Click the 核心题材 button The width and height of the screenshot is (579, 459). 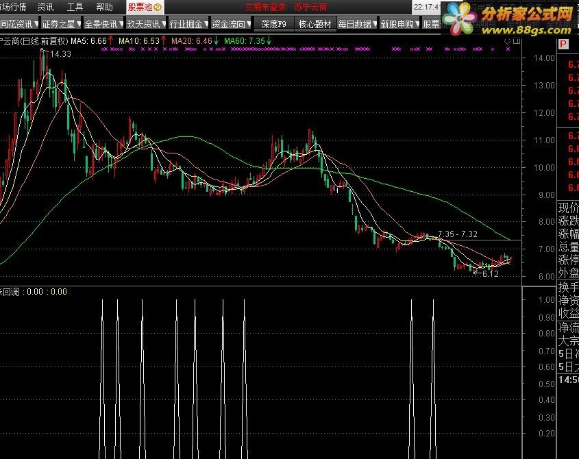click(x=315, y=24)
